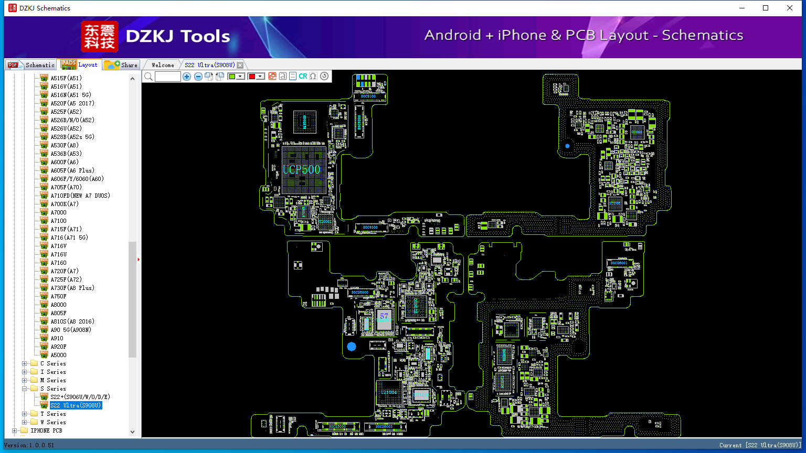Open the Share tab
The image size is (806, 453).
tap(121, 64)
